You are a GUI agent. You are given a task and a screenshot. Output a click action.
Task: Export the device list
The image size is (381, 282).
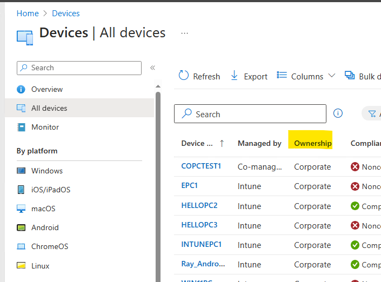[249, 76]
